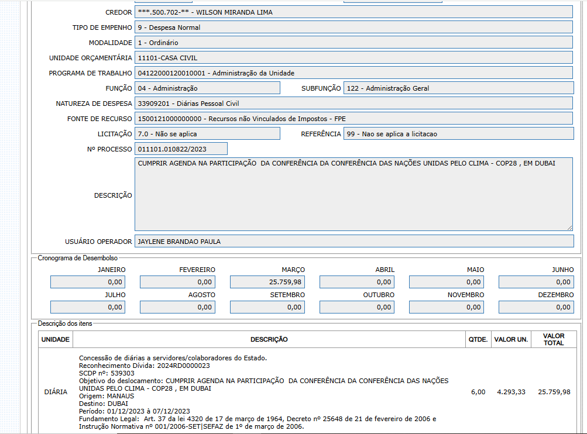
Task: Grab the DESCRIÇÃO text area resize handle
Action: [x=569, y=227]
